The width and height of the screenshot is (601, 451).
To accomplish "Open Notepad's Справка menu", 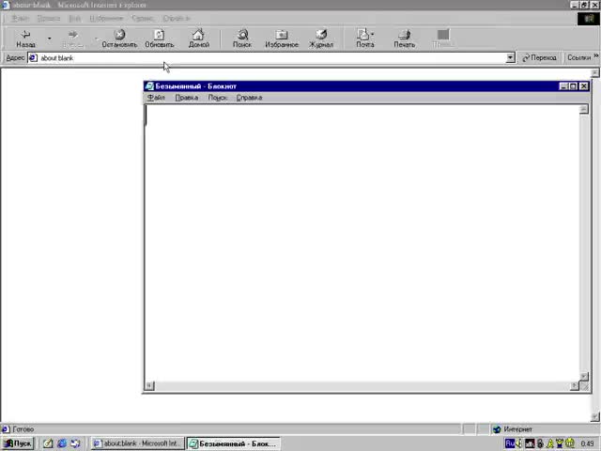I will point(249,98).
